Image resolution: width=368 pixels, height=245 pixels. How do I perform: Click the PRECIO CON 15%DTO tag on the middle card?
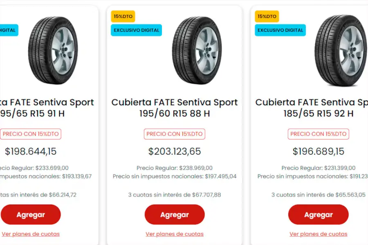coord(175,134)
